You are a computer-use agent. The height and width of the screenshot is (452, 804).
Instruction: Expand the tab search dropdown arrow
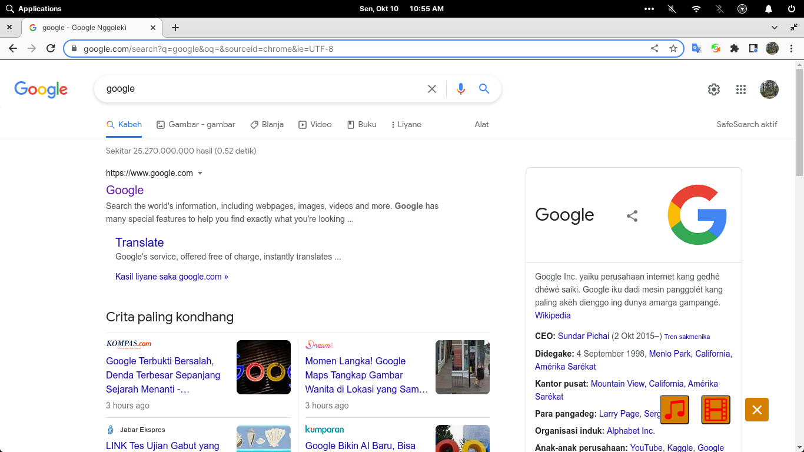[775, 28]
